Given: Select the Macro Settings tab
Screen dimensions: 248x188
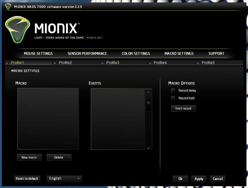Looking at the screenshot, I should tap(179, 54).
